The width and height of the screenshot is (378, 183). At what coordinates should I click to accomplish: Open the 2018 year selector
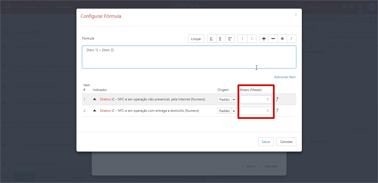point(331,7)
